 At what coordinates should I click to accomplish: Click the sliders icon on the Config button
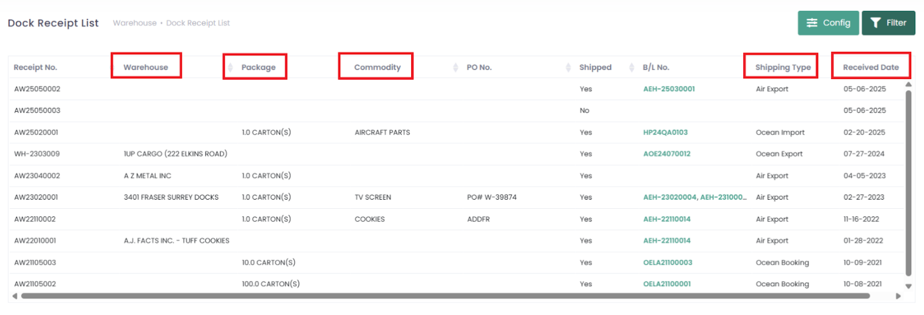812,23
